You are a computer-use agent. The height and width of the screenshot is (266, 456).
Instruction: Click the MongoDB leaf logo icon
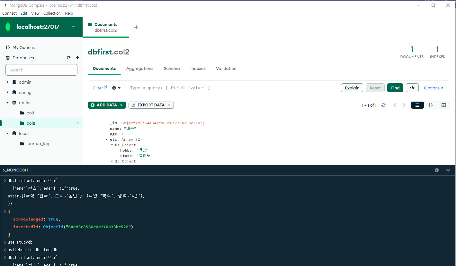pyautogui.click(x=8, y=27)
